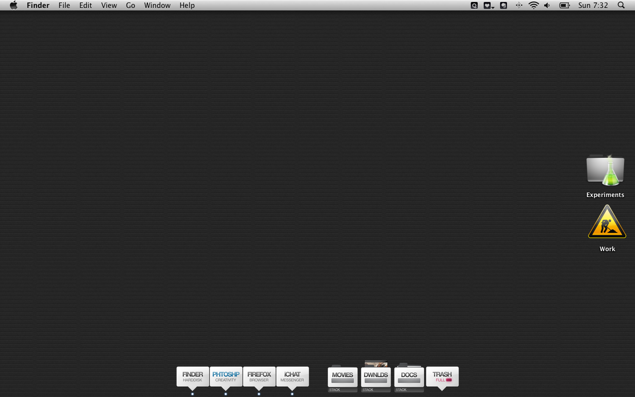Open the File menu
Screen dimensions: 635x397
click(x=64, y=5)
